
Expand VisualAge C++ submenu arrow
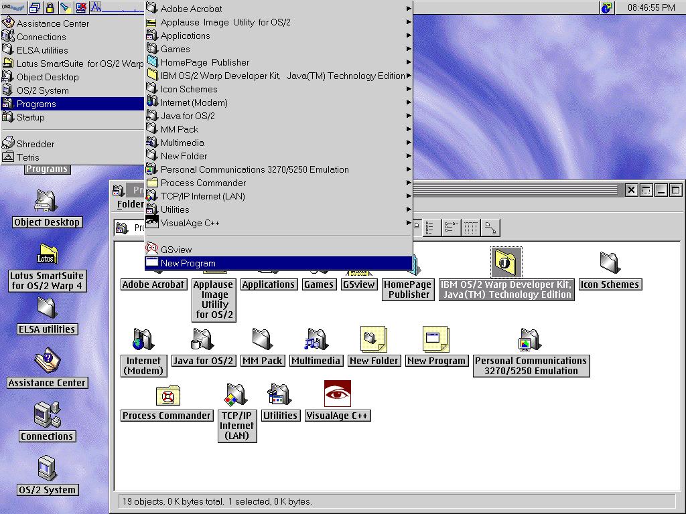(x=409, y=223)
